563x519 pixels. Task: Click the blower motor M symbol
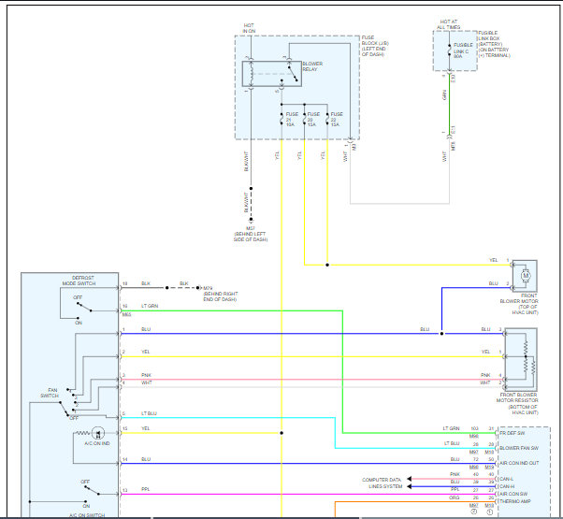pos(526,276)
